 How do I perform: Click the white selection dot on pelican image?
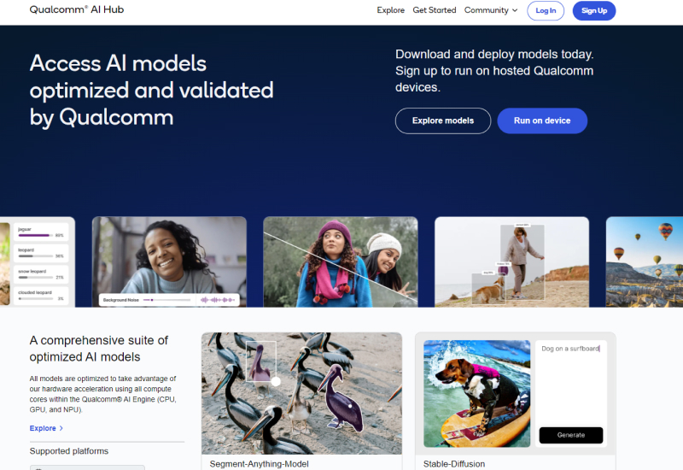click(x=276, y=381)
